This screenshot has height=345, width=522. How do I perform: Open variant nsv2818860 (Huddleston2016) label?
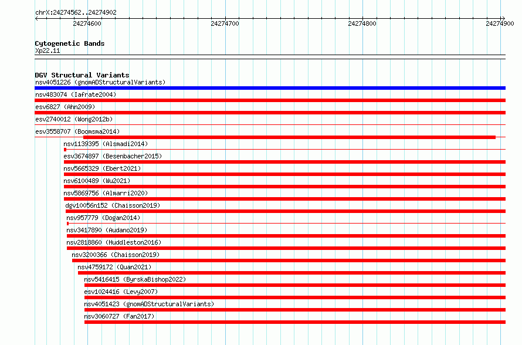(x=114, y=242)
